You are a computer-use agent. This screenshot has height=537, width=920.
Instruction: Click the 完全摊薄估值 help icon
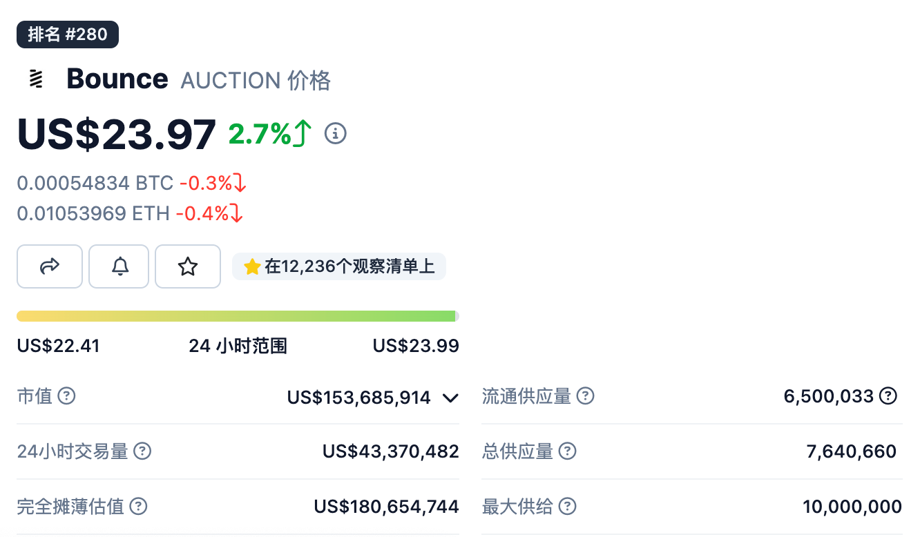(138, 506)
